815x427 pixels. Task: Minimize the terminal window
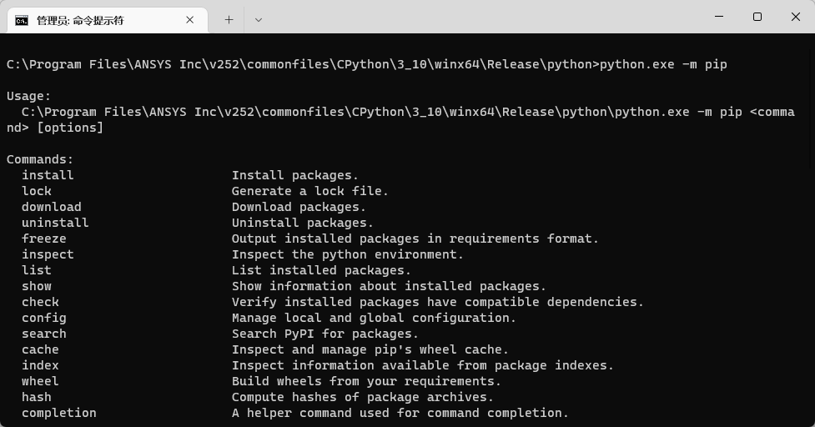click(719, 17)
